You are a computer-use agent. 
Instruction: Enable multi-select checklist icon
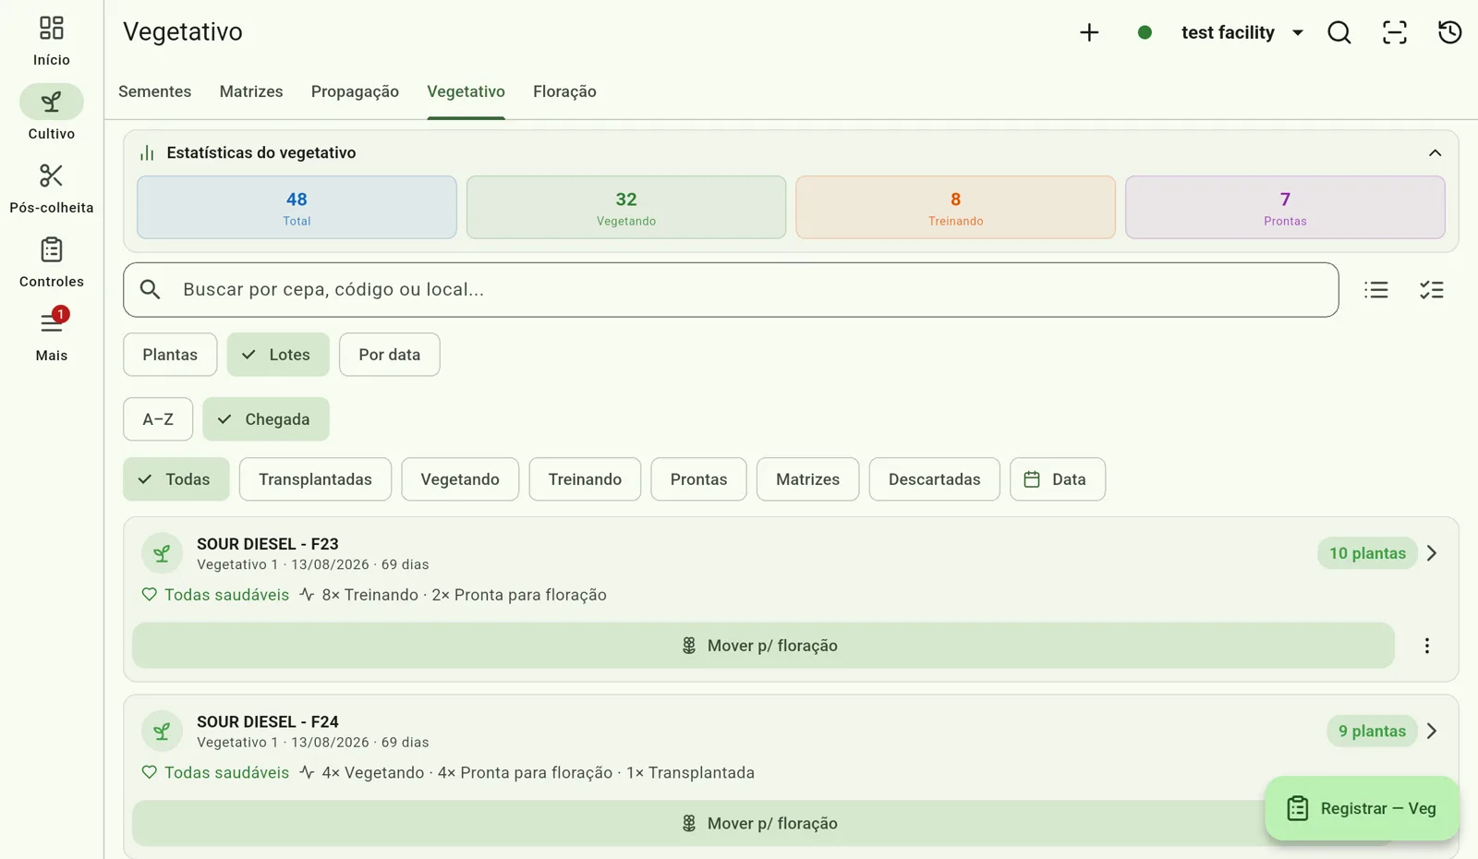point(1432,290)
